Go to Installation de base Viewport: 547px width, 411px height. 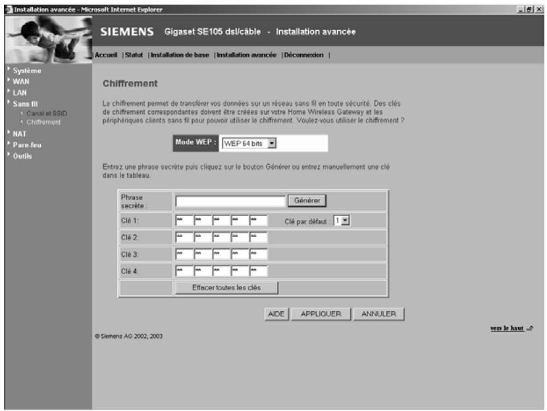180,55
